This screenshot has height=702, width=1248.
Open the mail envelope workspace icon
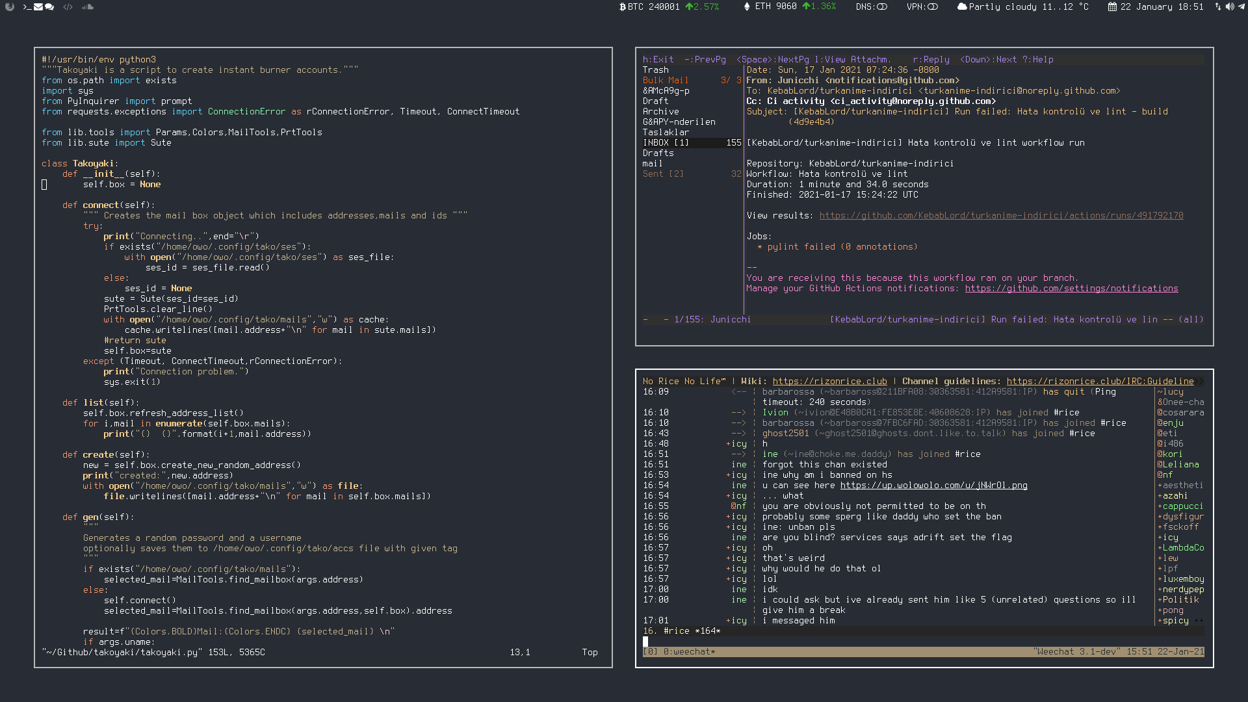coord(38,6)
